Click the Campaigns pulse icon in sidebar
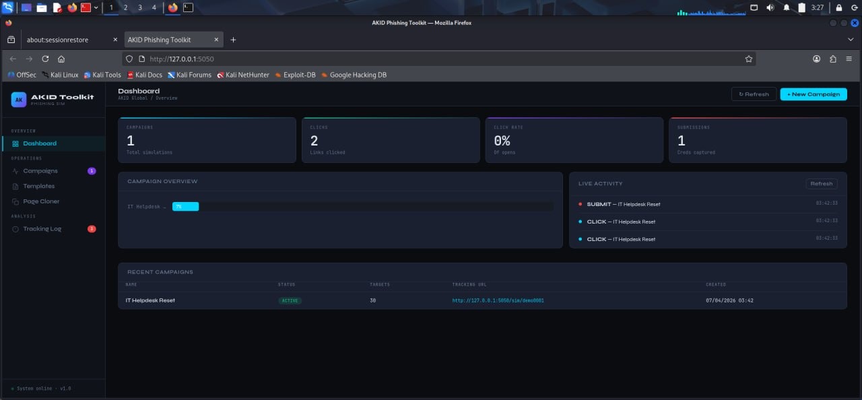This screenshot has height=400, width=862. (x=15, y=171)
